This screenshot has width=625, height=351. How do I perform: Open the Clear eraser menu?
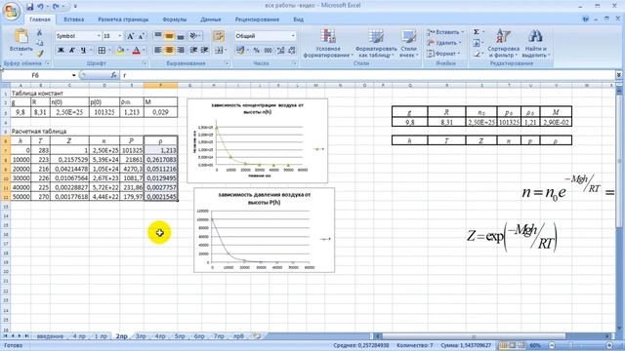(x=477, y=54)
